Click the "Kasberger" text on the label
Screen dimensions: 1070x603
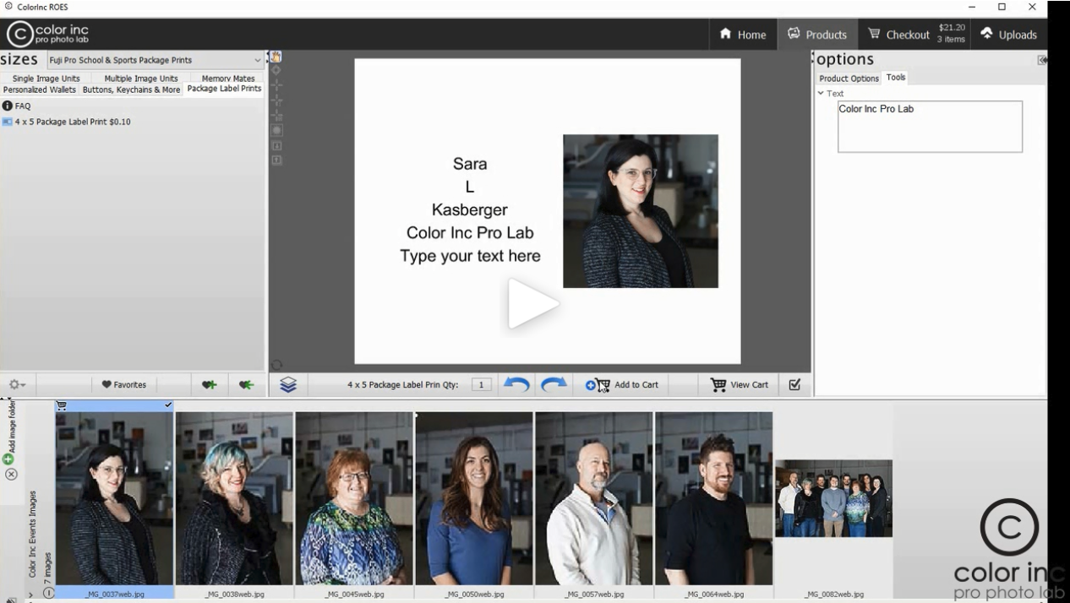470,209
